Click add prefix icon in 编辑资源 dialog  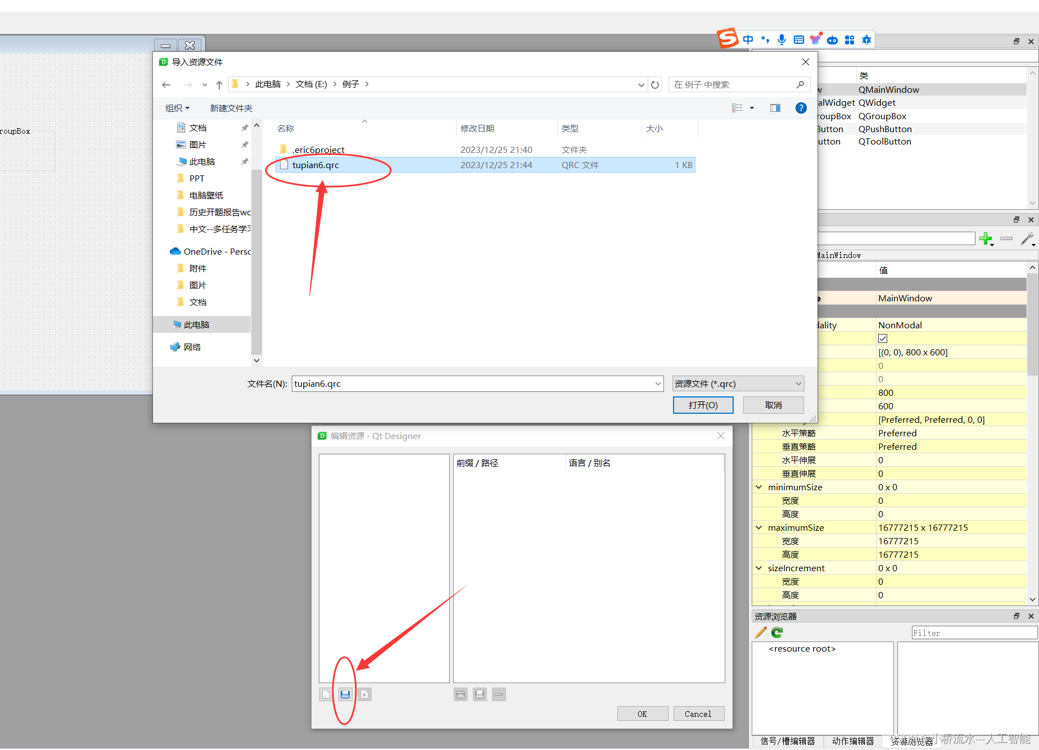point(460,694)
